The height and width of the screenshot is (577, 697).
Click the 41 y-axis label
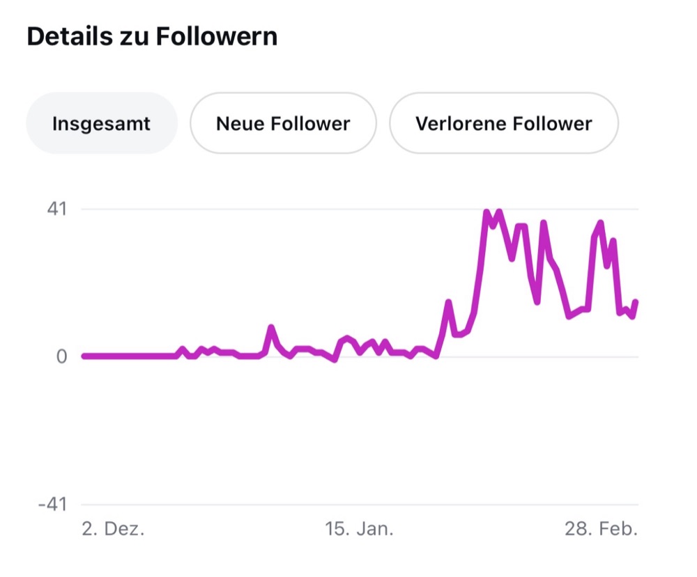57,209
